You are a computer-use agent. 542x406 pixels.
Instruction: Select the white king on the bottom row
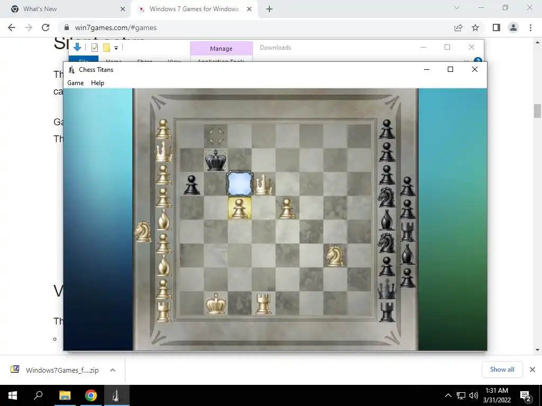[216, 303]
